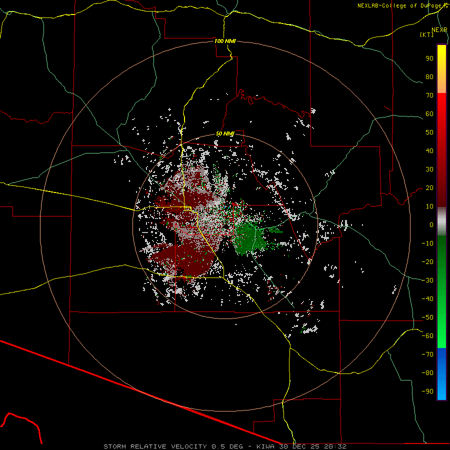
Task: Click the blue segment of the velocity color bar
Action: click(441, 373)
